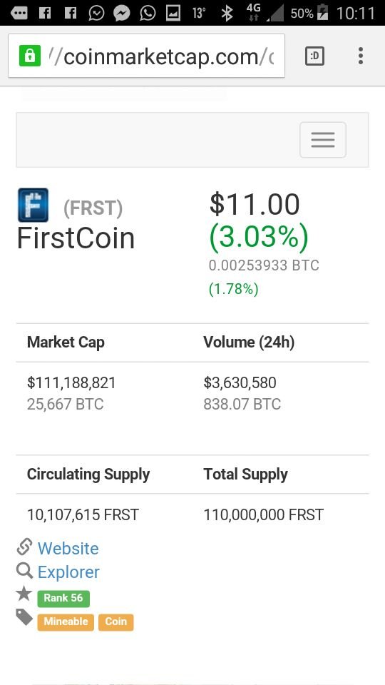385x685 pixels.
Task: Tap the Bluetooth status icon
Action: coord(227,13)
